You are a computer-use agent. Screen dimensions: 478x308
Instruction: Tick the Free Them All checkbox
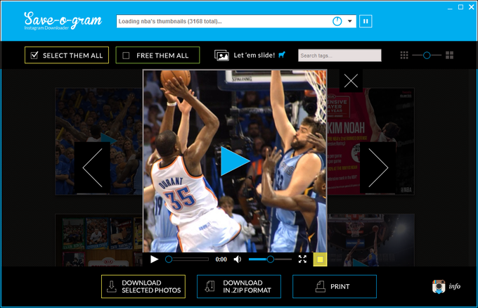click(x=126, y=56)
